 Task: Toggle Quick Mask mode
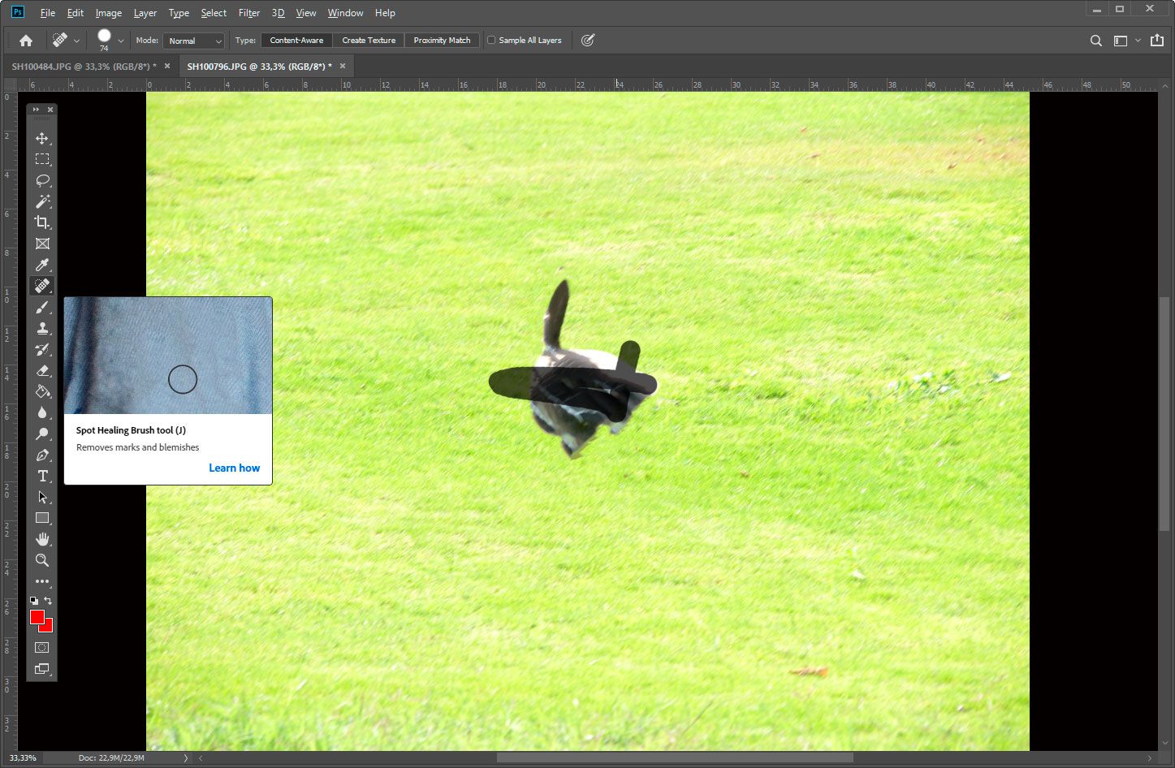click(42, 648)
